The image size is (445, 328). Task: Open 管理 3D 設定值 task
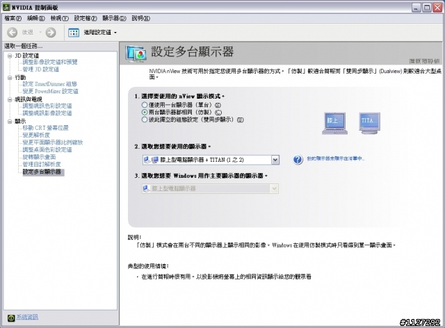pyautogui.click(x=41, y=69)
